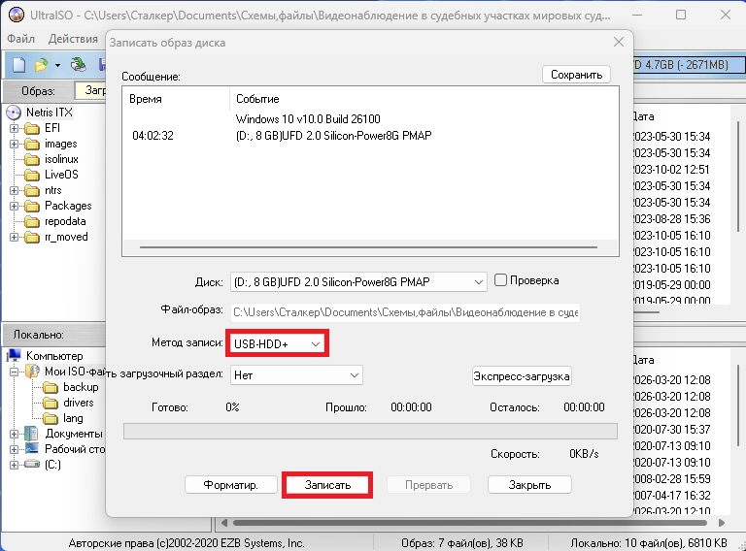Click the (C:) drive icon
746x551 pixels.
pos(32,464)
